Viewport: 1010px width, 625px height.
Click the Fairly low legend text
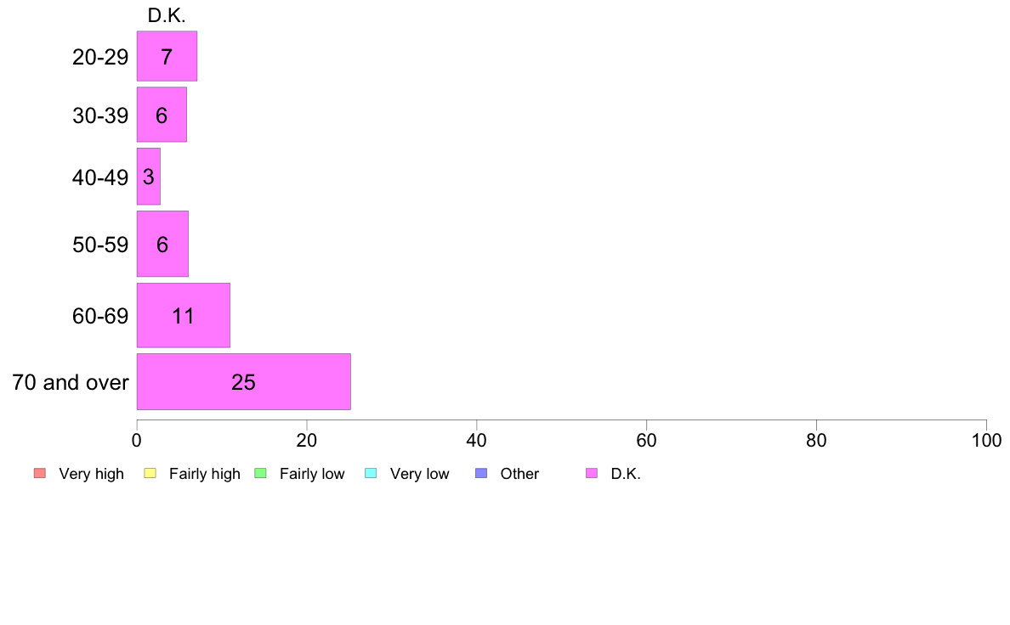[x=312, y=474]
